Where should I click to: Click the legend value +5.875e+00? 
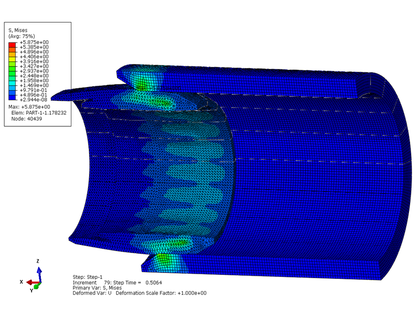click(x=34, y=42)
